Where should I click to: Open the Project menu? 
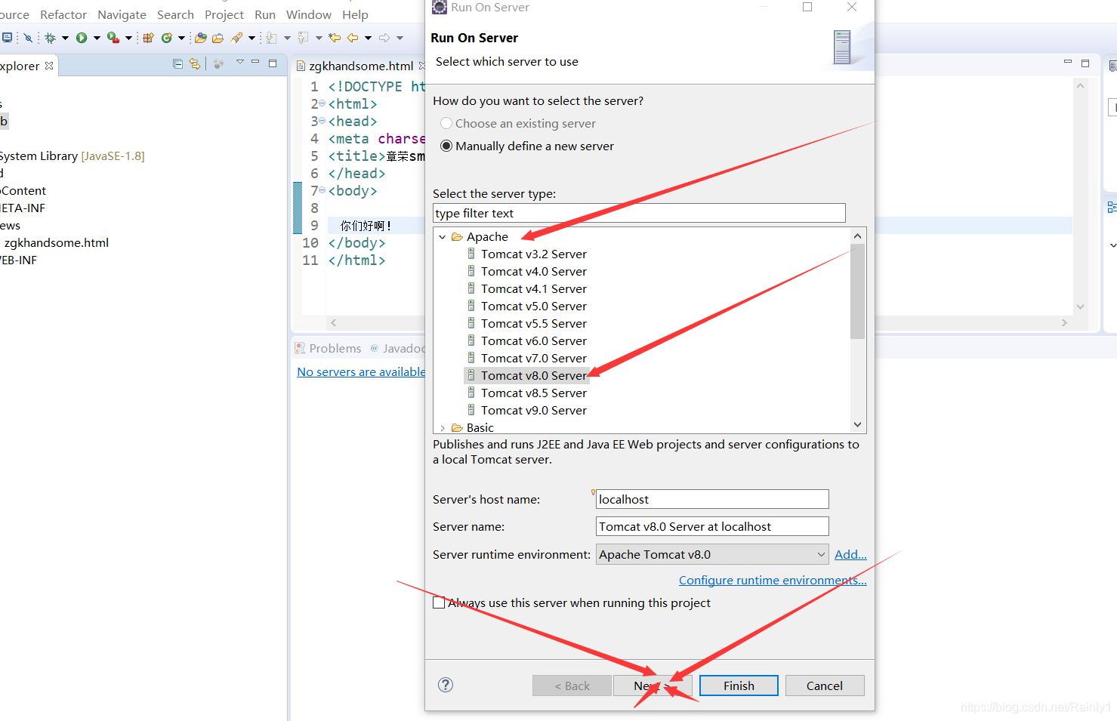coord(224,14)
